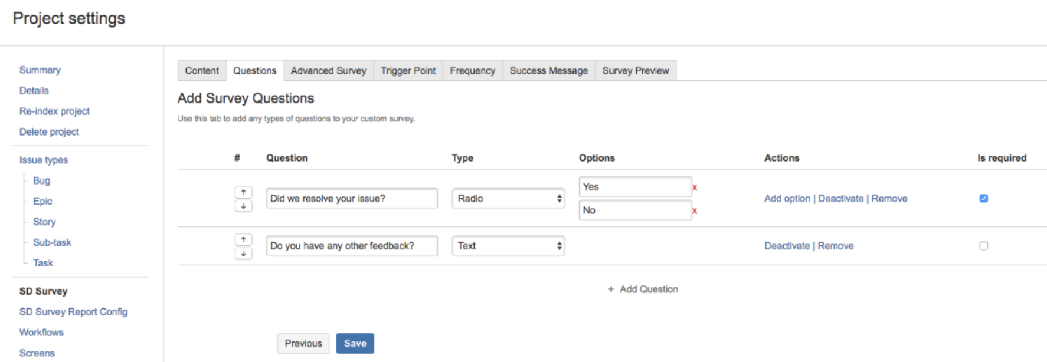Click the Previous button
The image size is (1047, 362).
click(303, 343)
